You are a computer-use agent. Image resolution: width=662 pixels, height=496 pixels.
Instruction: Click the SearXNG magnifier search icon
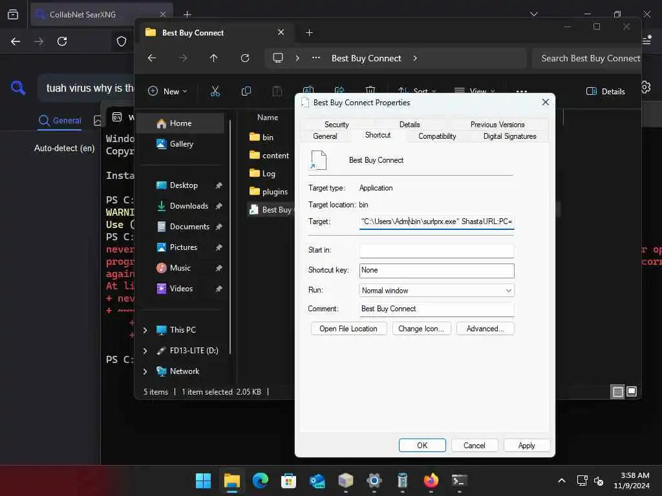(x=18, y=88)
